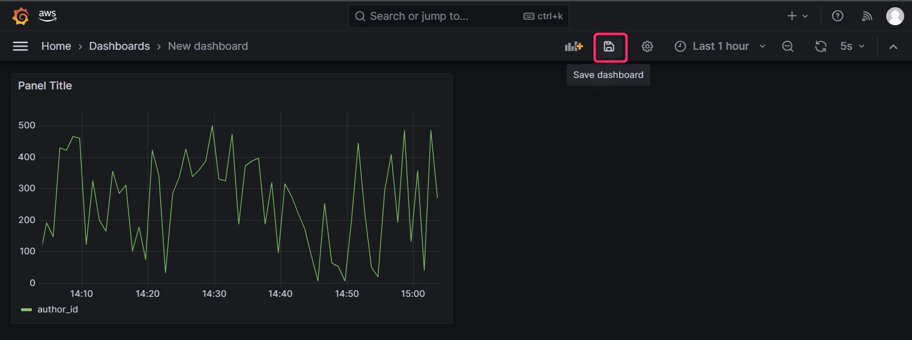Expand the plus Add new menu
Viewport: 912px width, 340px height.
pyautogui.click(x=798, y=16)
